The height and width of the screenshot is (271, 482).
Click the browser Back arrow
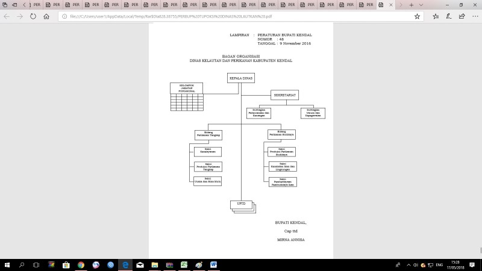[x=7, y=16]
